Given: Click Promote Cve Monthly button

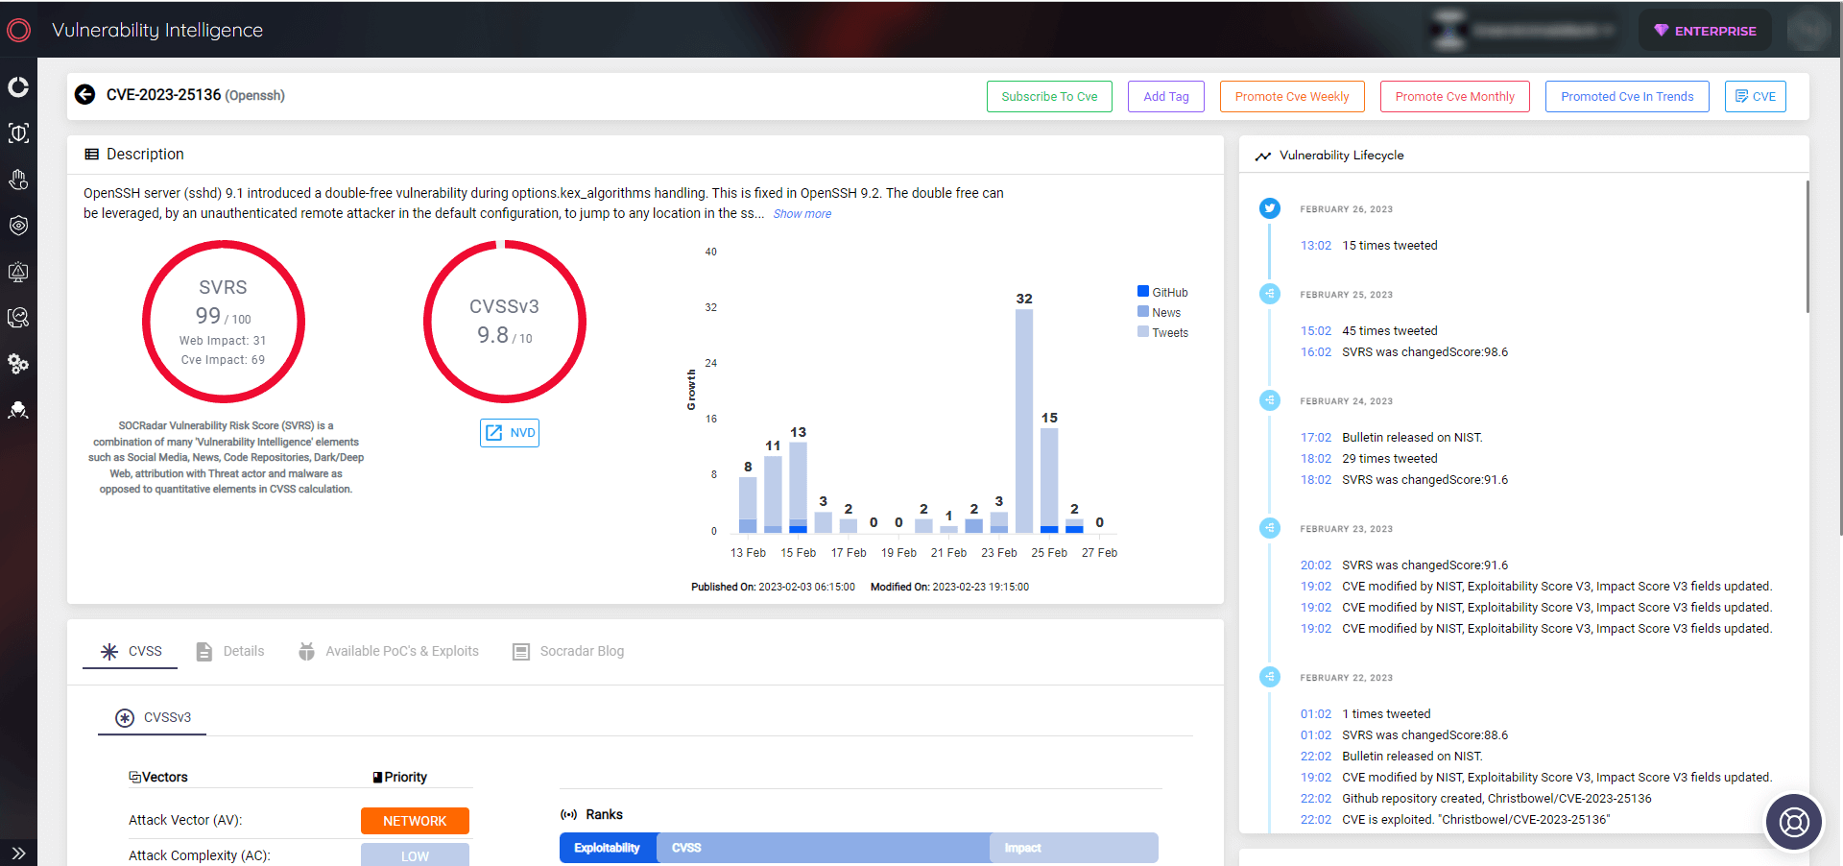Looking at the screenshot, I should (x=1455, y=96).
